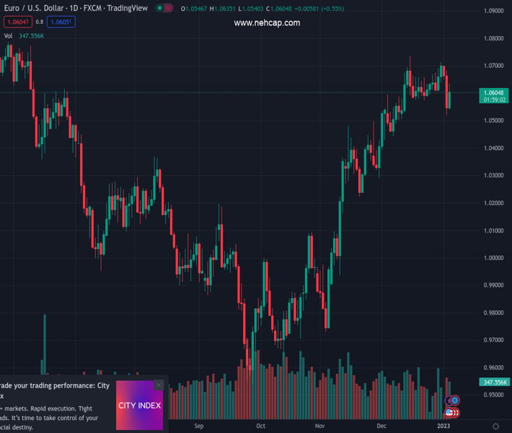The image size is (512, 433).
Task: Close the City Index advertisement
Action: [159, 385]
